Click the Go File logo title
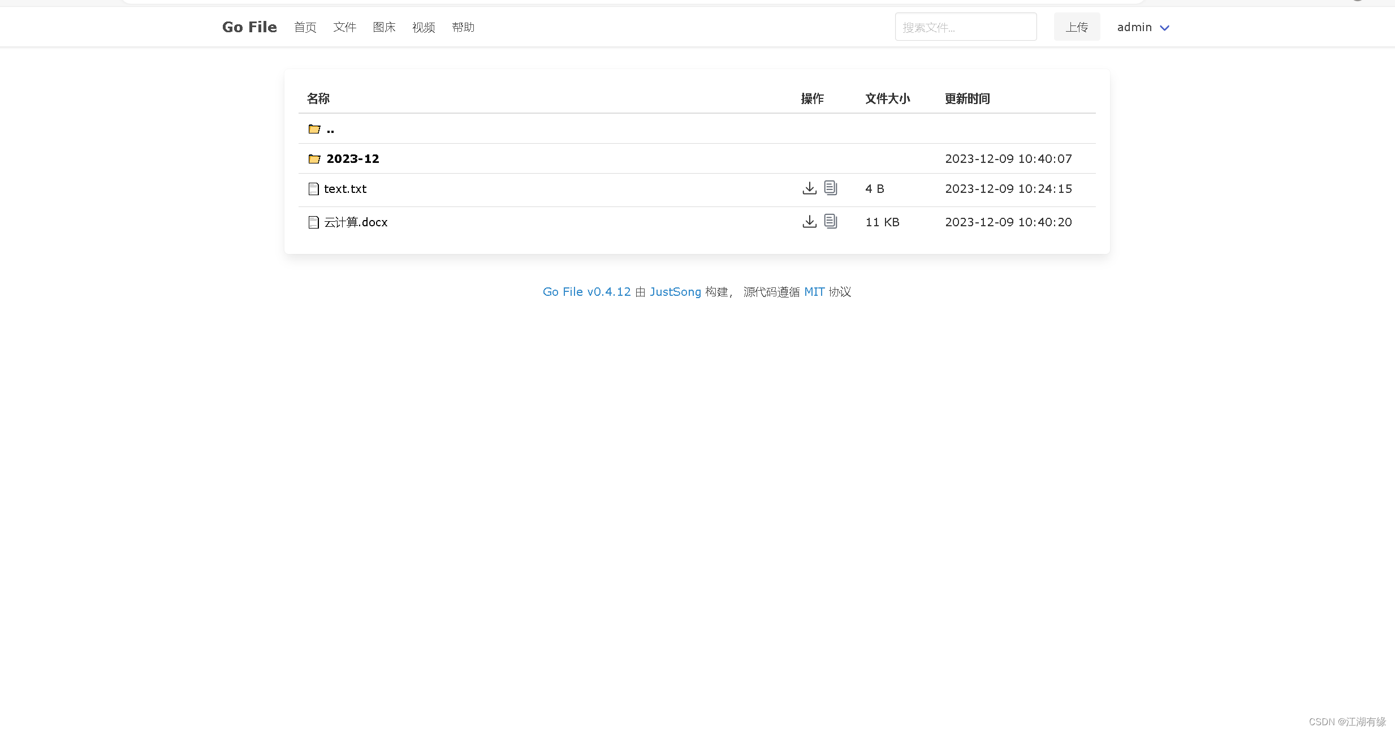This screenshot has height=732, width=1395. click(x=249, y=27)
